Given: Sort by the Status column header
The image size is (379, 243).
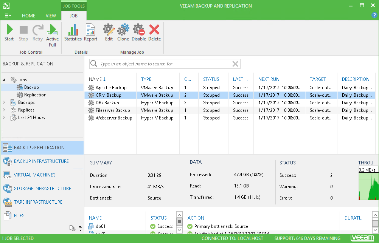Looking at the screenshot, I should 211,79.
